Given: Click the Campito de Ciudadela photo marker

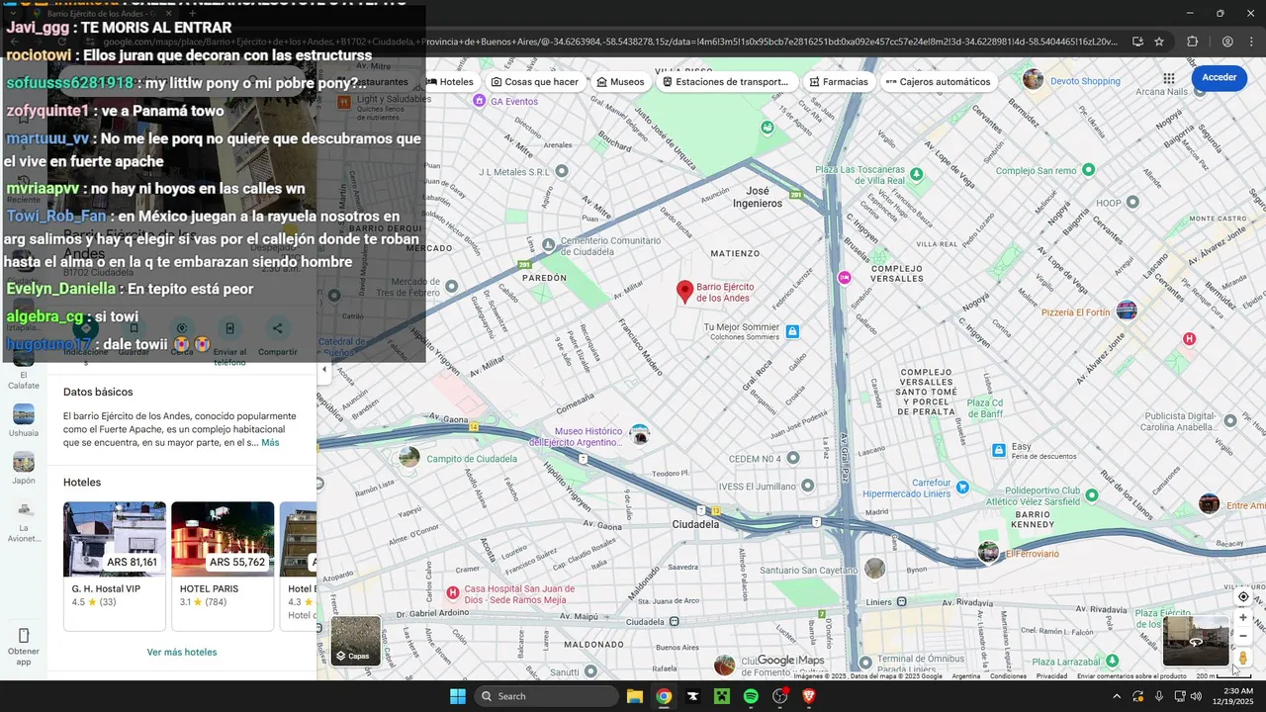Looking at the screenshot, I should pyautogui.click(x=408, y=457).
